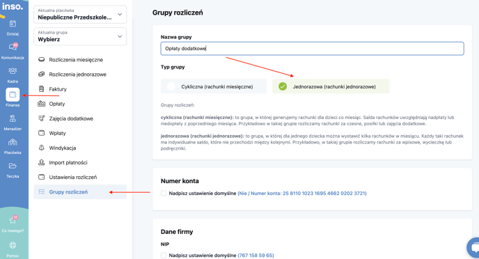Open the Menadżer icon
The width and height of the screenshot is (479, 259).
click(13, 118)
